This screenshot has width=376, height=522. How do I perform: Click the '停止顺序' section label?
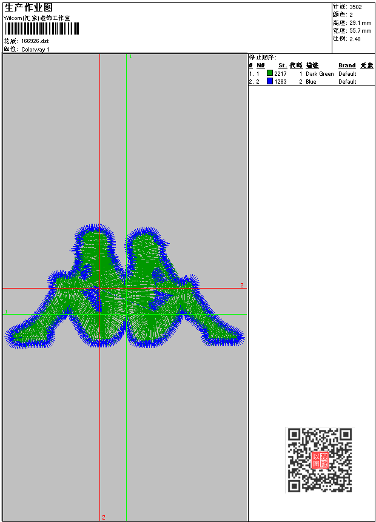click(263, 57)
